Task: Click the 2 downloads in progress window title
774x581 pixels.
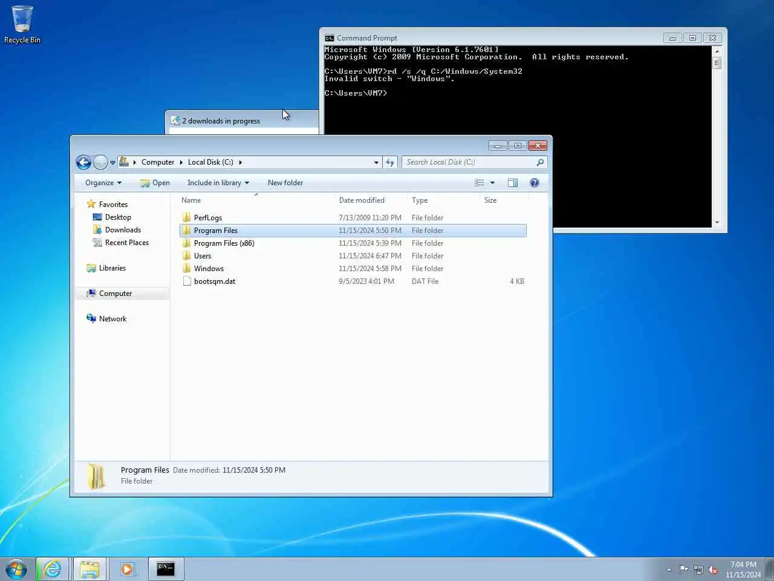Action: [221, 121]
